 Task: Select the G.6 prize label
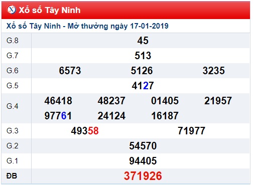pos(13,71)
